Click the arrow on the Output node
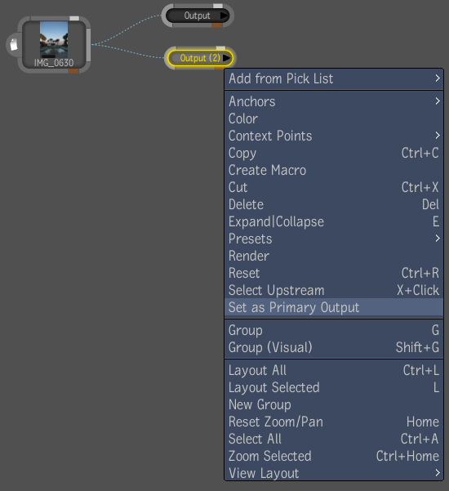This screenshot has width=449, height=491. (x=224, y=16)
